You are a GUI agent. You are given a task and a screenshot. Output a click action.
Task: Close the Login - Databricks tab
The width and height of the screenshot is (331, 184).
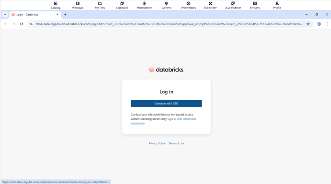(58, 15)
